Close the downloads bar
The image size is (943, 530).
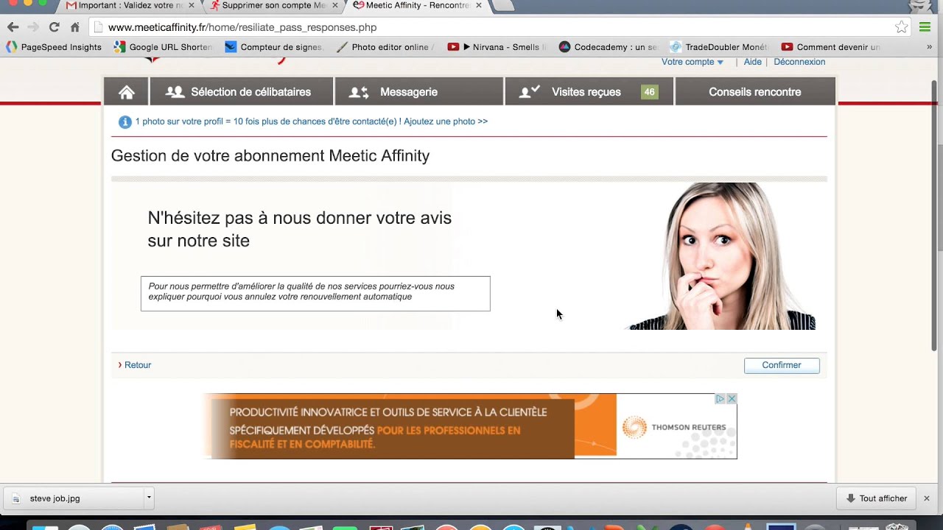927,498
